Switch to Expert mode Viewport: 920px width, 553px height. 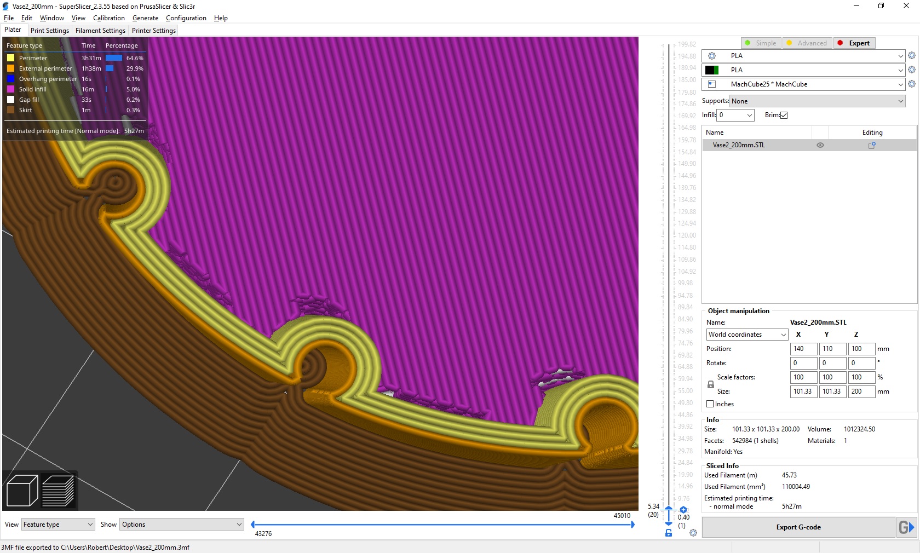click(x=854, y=43)
